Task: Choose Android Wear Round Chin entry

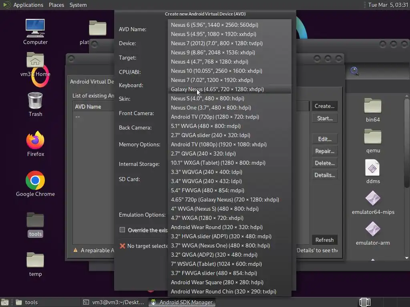Action: (229, 291)
